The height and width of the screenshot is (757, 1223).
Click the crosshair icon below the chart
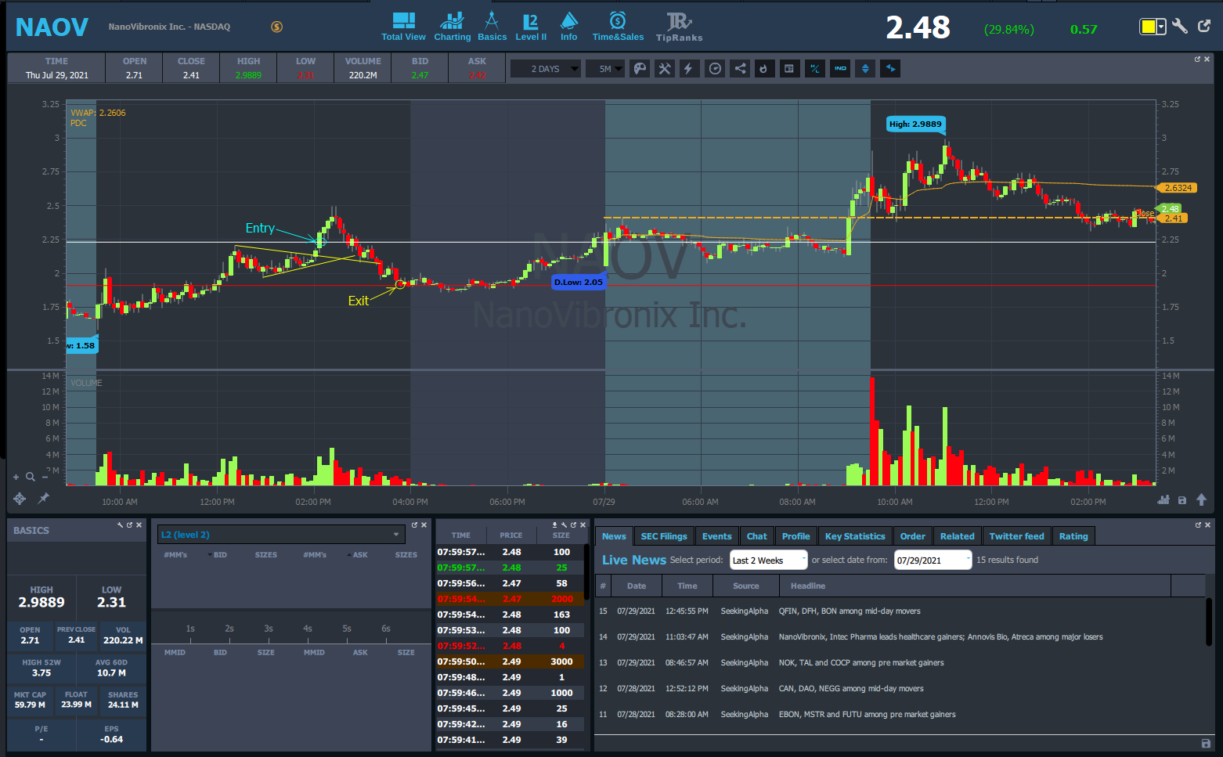[20, 499]
